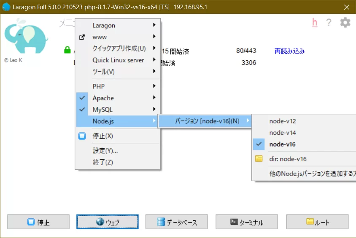Expand the Laragon submenu arrow

pos(154,25)
